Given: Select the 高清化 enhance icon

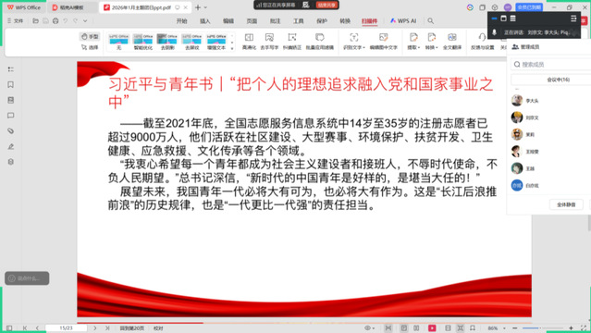Looking at the screenshot, I should [x=249, y=41].
